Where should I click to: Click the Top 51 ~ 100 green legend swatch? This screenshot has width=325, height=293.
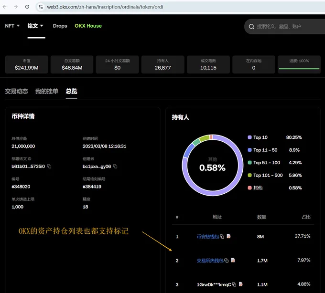point(250,163)
